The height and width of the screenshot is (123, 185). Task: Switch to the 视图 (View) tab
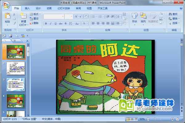point(89,8)
